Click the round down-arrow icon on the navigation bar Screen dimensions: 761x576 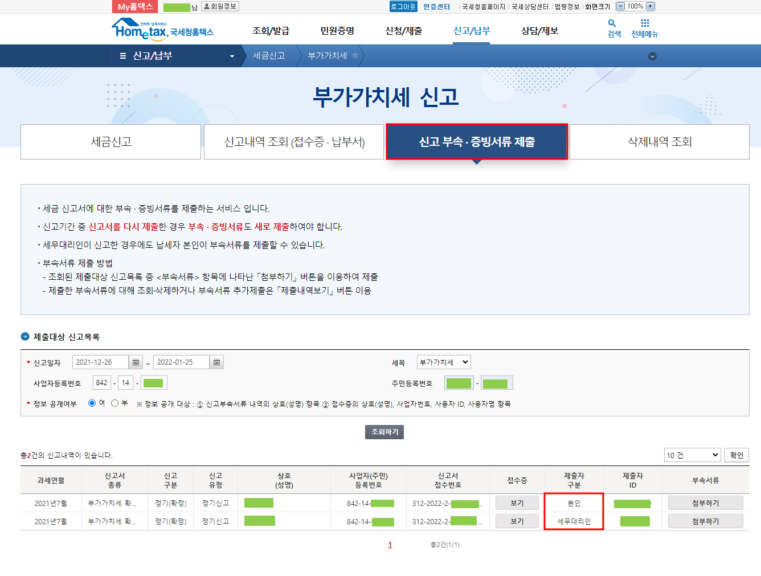point(652,56)
